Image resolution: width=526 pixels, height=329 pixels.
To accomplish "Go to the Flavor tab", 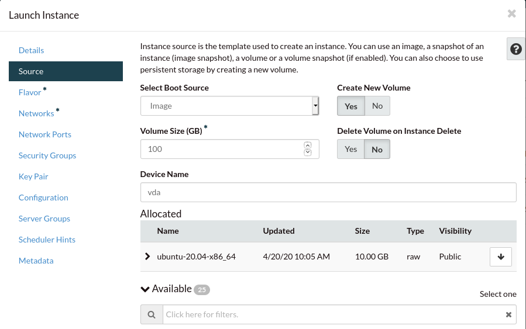I will coord(30,92).
